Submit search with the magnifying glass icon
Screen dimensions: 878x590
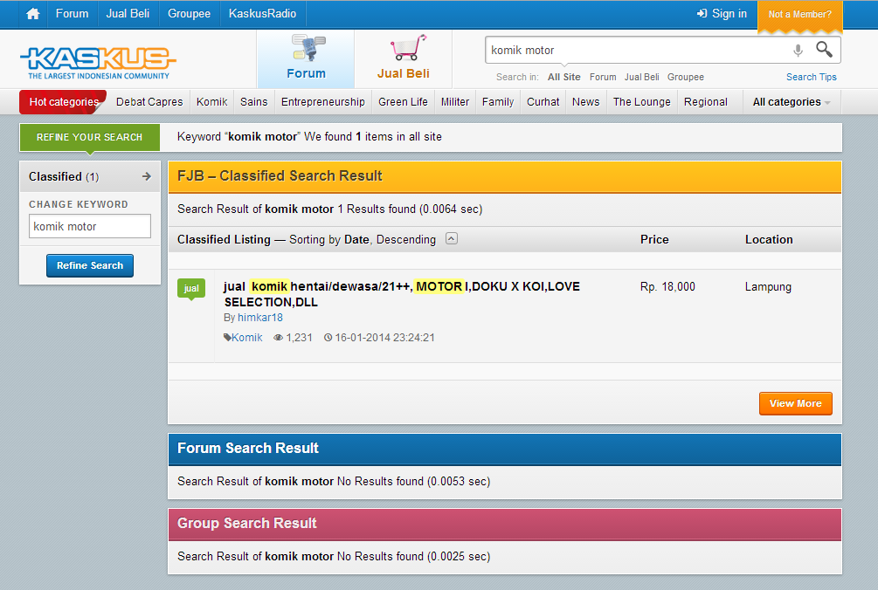tap(824, 50)
